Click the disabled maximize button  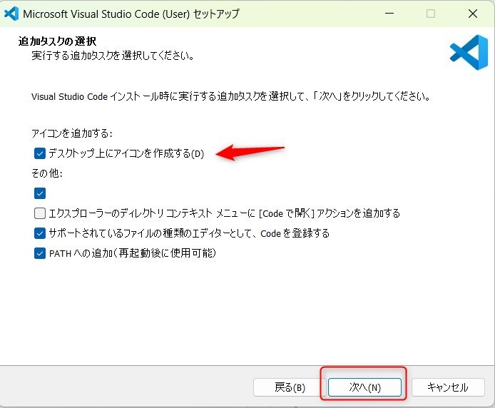coord(431,14)
